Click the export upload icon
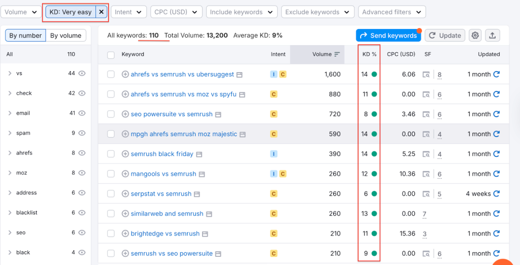 (x=492, y=35)
